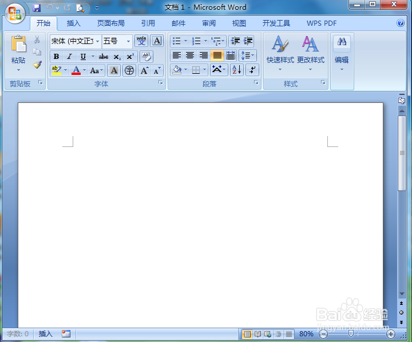Apply enclosed character (circled 字) icon
The width and height of the screenshot is (412, 342).
tap(129, 70)
